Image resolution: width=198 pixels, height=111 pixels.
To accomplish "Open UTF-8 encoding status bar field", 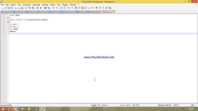I will (x=176, y=105).
